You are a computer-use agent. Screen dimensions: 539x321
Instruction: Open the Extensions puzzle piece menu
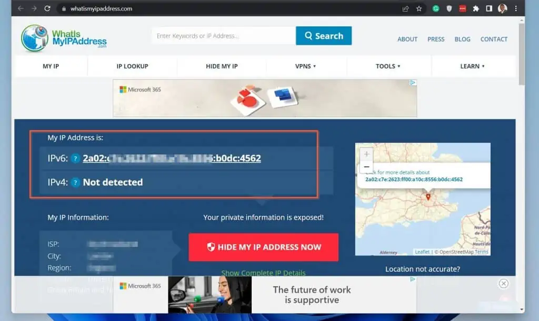476,8
